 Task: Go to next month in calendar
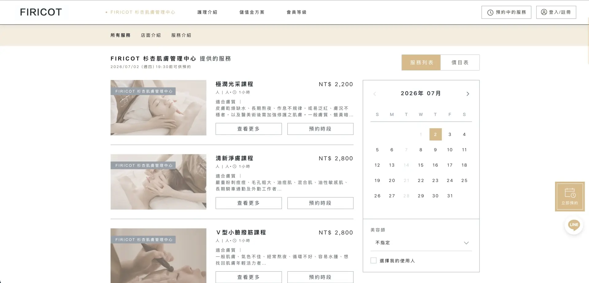click(468, 94)
